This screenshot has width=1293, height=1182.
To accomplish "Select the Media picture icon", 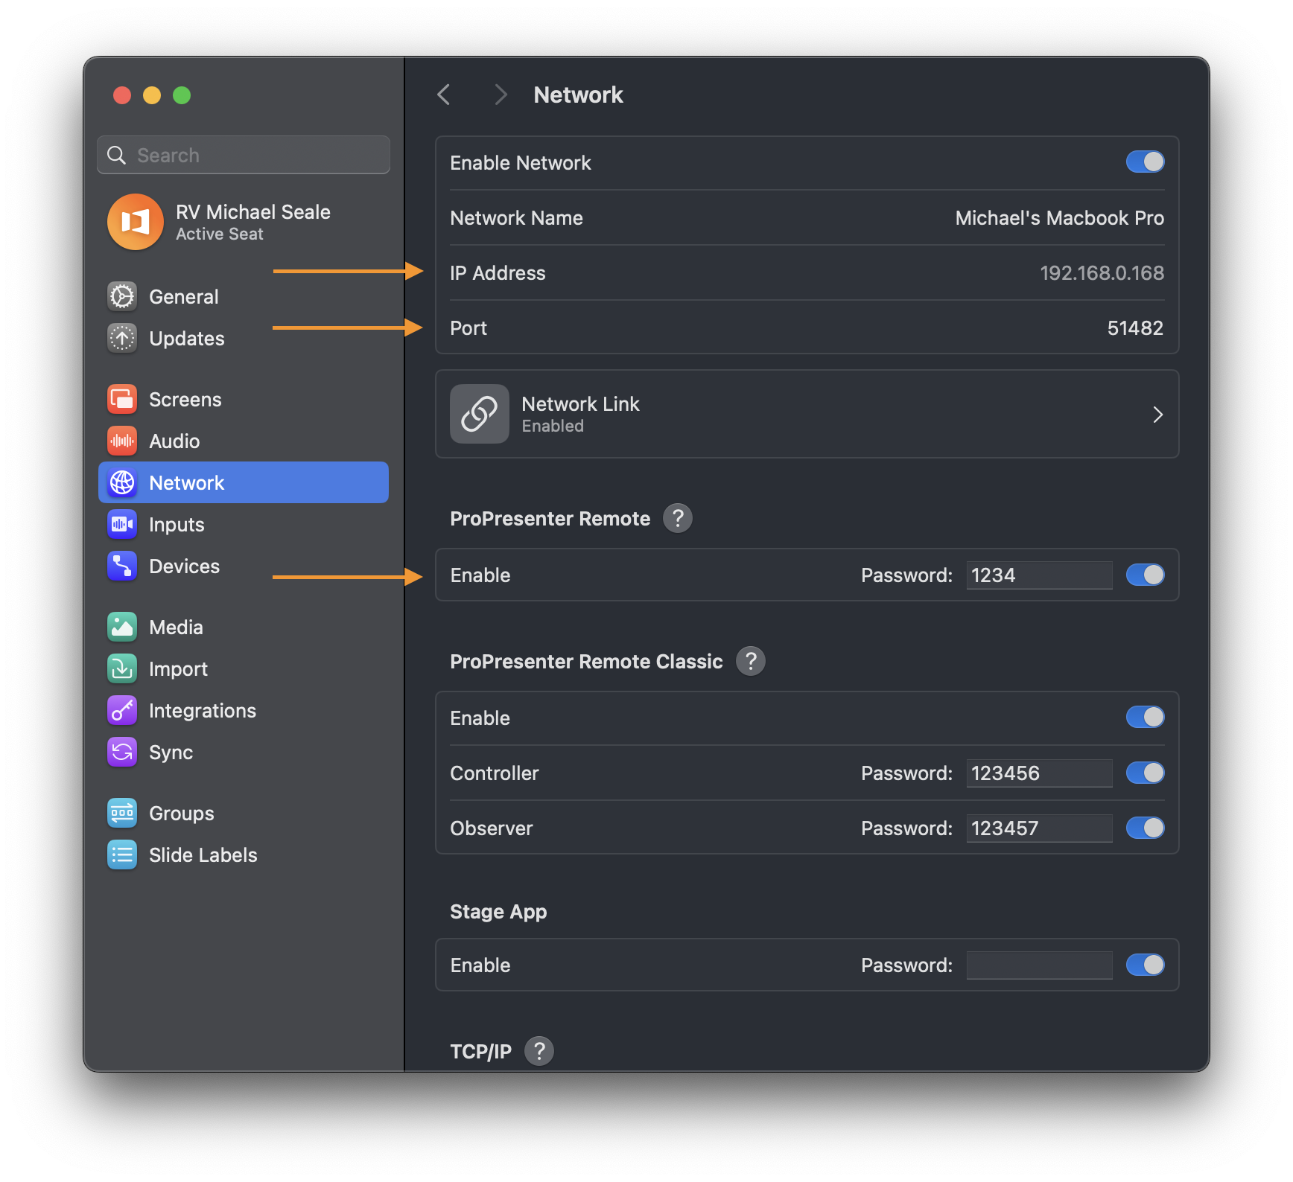I will (x=122, y=627).
